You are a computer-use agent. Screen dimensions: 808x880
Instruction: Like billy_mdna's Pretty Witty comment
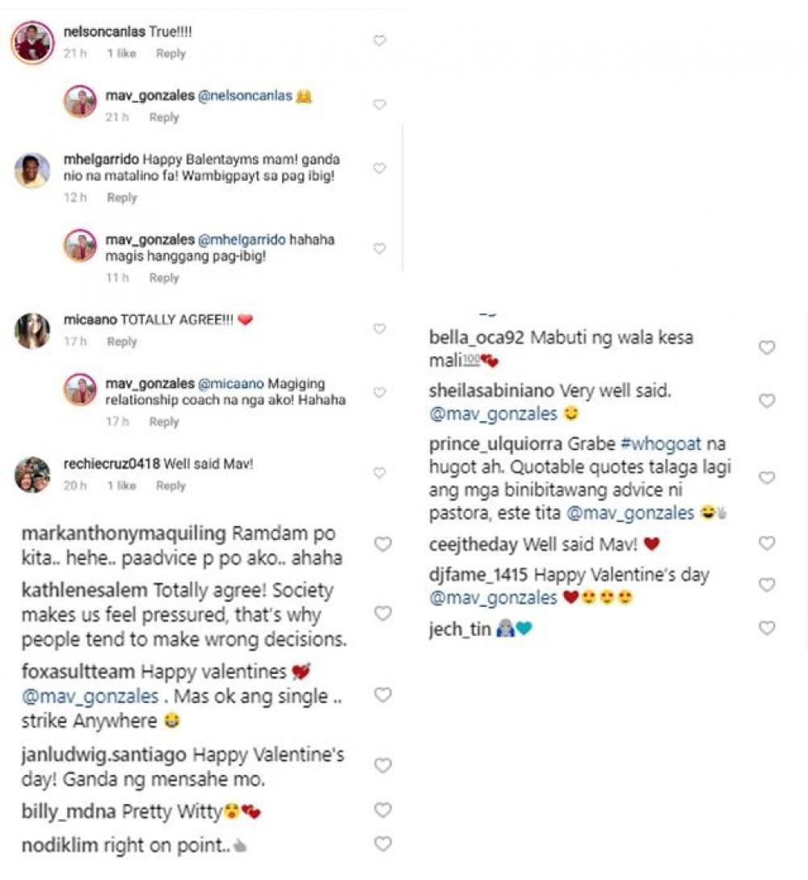383,811
